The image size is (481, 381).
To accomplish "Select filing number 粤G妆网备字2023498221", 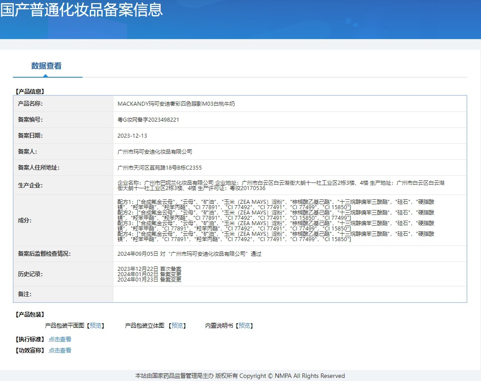I will click(x=148, y=119).
